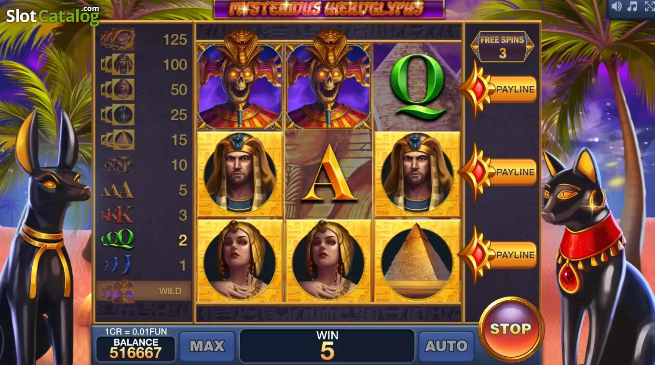Image resolution: width=655 pixels, height=365 pixels.
Task: Select the top PAYLINE indicator
Action: [x=499, y=89]
